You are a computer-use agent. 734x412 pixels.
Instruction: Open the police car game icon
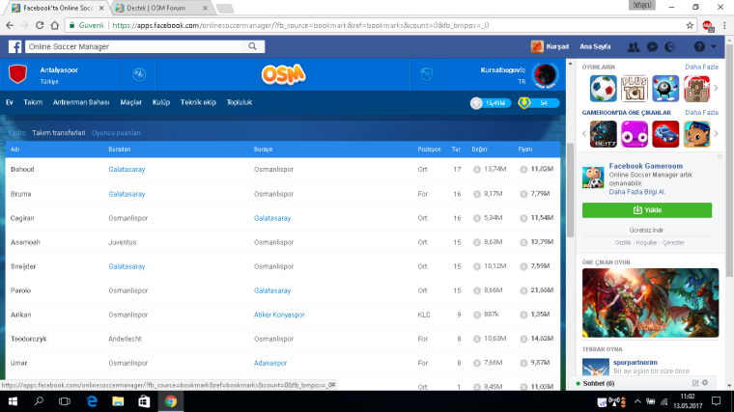click(x=665, y=134)
